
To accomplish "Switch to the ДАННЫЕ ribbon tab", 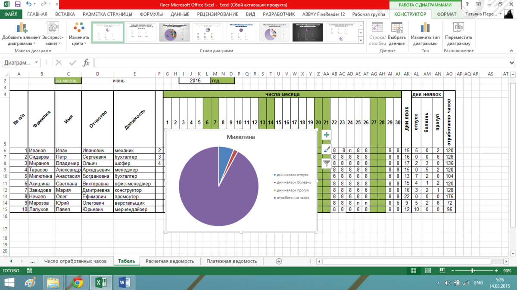I will [x=180, y=14].
